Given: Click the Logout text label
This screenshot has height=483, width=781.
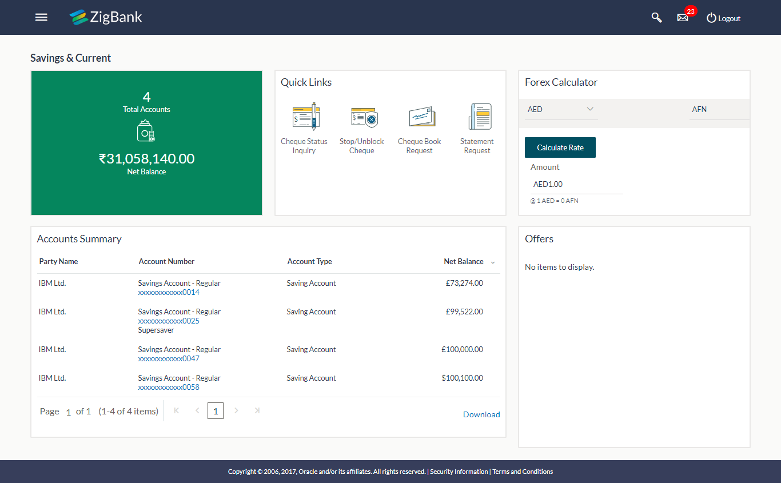Looking at the screenshot, I should point(730,18).
